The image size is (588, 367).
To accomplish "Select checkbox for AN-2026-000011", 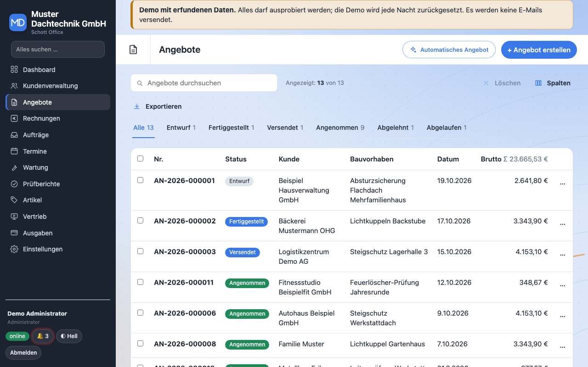I will [141, 282].
